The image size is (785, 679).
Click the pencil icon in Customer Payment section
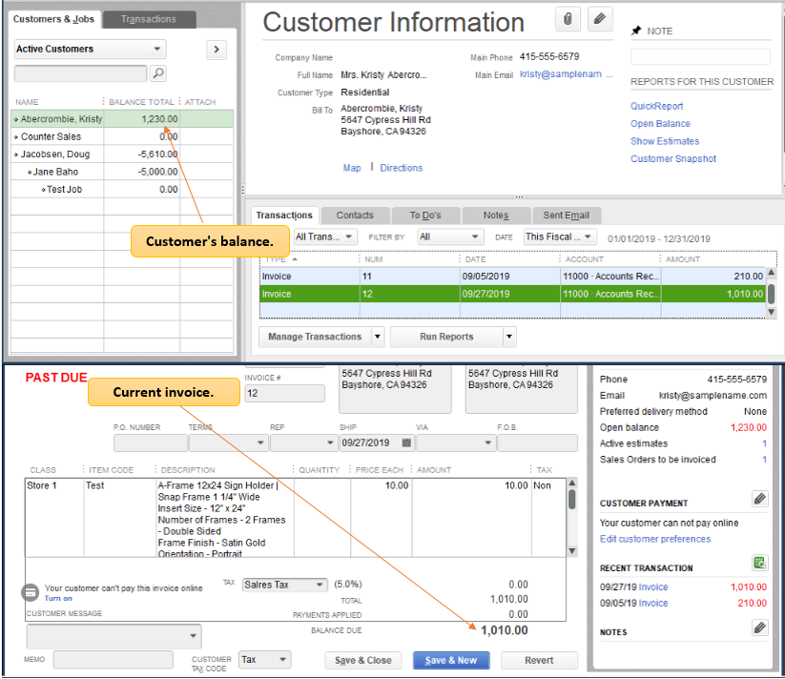[759, 499]
